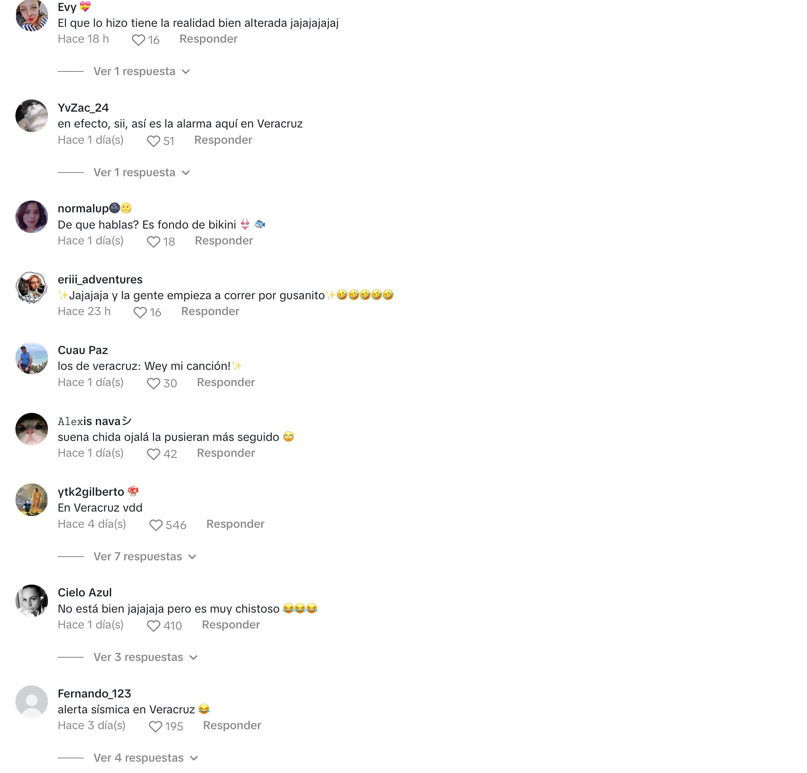Heart Cielo Azul's comment with 410 likes
Viewport: 807px width, 773px height.
[154, 626]
